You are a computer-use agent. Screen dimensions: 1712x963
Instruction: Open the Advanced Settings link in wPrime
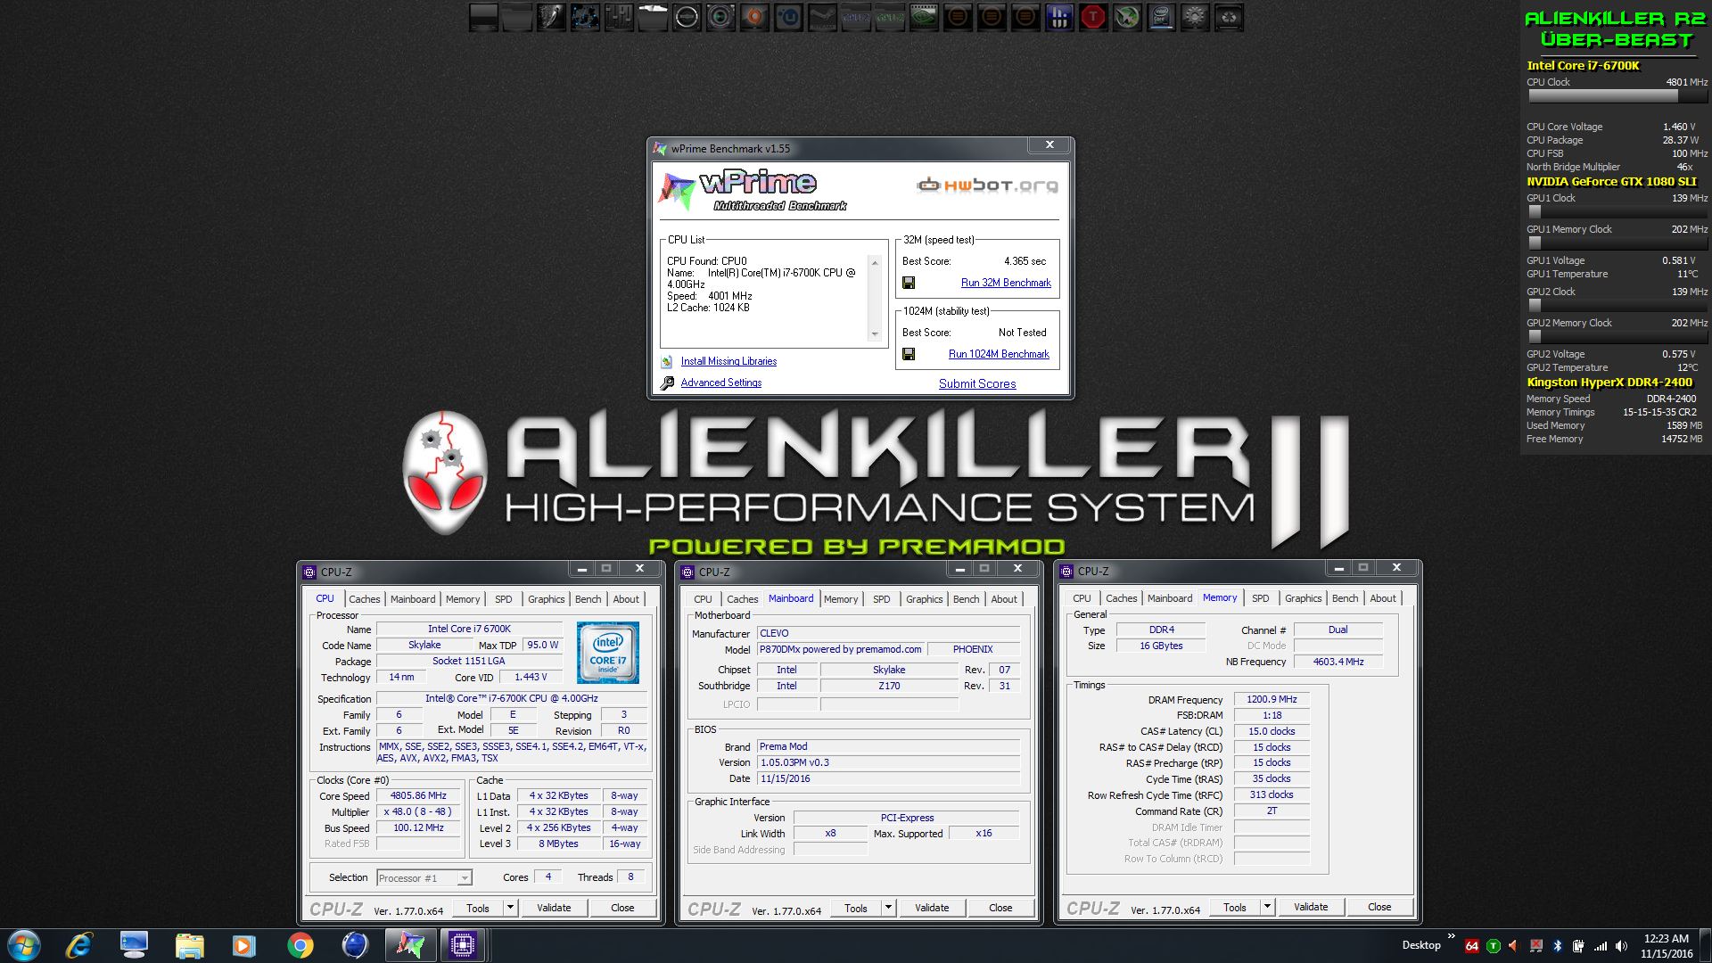coord(720,383)
